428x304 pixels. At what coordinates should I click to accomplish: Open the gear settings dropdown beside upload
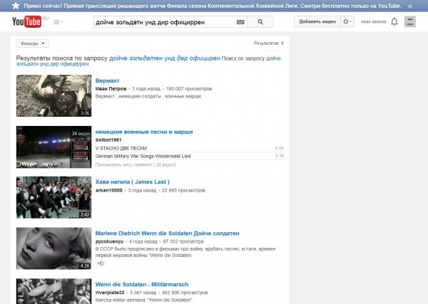point(347,21)
